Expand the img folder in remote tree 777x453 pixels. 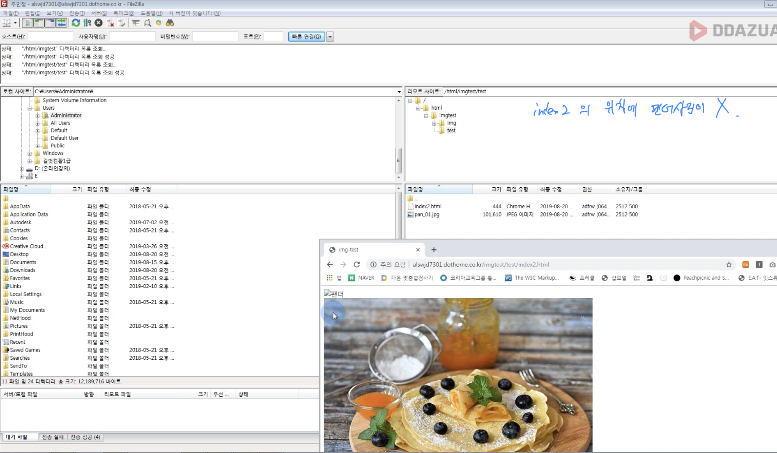coord(434,123)
